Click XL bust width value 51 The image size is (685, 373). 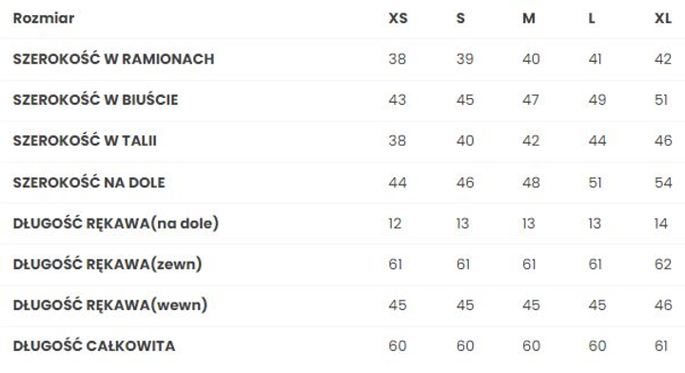[x=661, y=100]
